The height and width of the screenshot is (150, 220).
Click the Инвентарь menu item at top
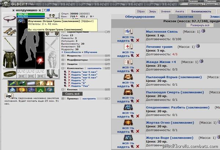(195, 4)
